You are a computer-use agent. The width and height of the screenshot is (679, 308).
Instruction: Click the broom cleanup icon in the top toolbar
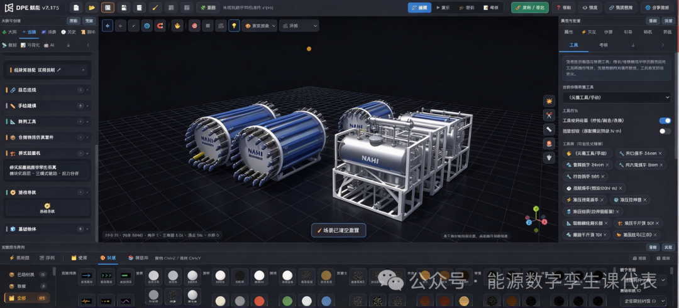pos(155,8)
